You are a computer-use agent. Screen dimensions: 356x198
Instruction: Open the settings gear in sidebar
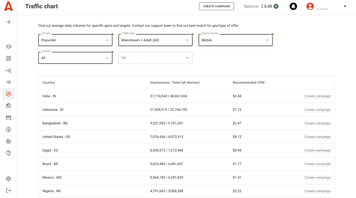pyautogui.click(x=8, y=179)
